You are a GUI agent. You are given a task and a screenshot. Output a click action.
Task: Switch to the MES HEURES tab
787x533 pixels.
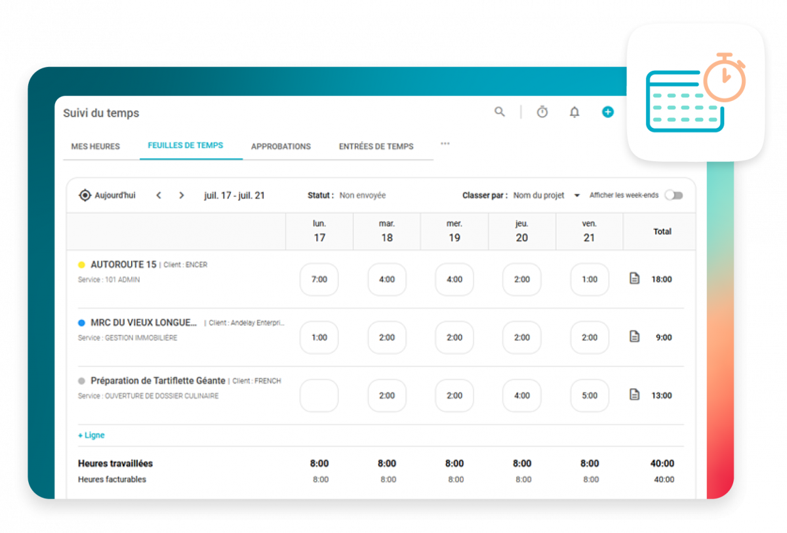tap(96, 146)
